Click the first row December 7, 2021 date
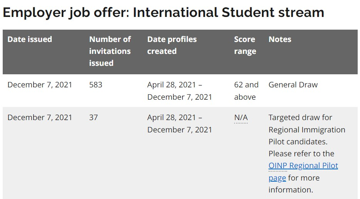This screenshot has height=199, width=360. (40, 85)
